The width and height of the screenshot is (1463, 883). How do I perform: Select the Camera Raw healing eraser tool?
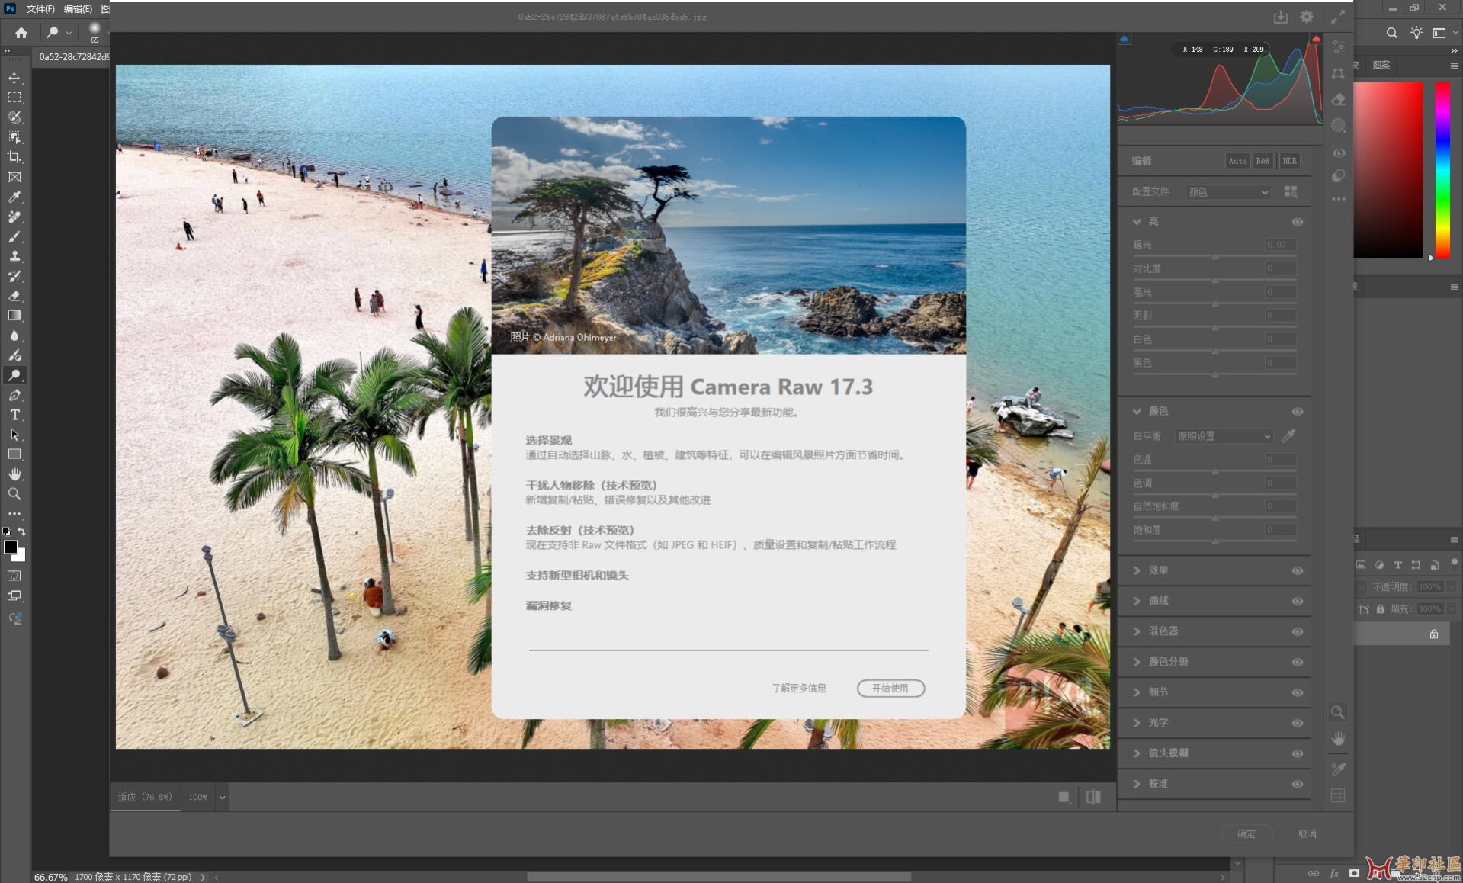coord(1338,99)
